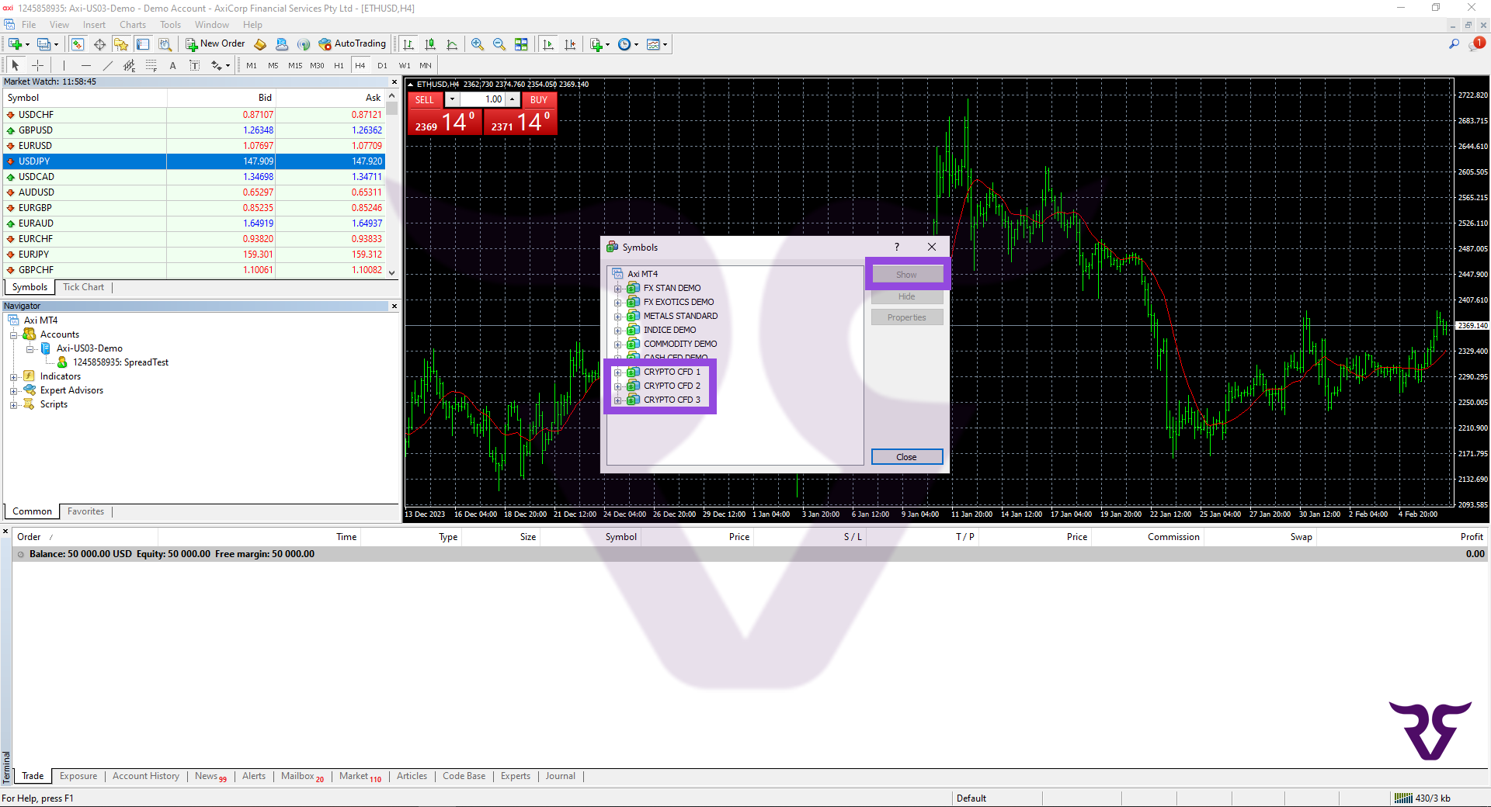Toggle the Chart Shift icon
This screenshot has height=807, width=1491.
[570, 44]
